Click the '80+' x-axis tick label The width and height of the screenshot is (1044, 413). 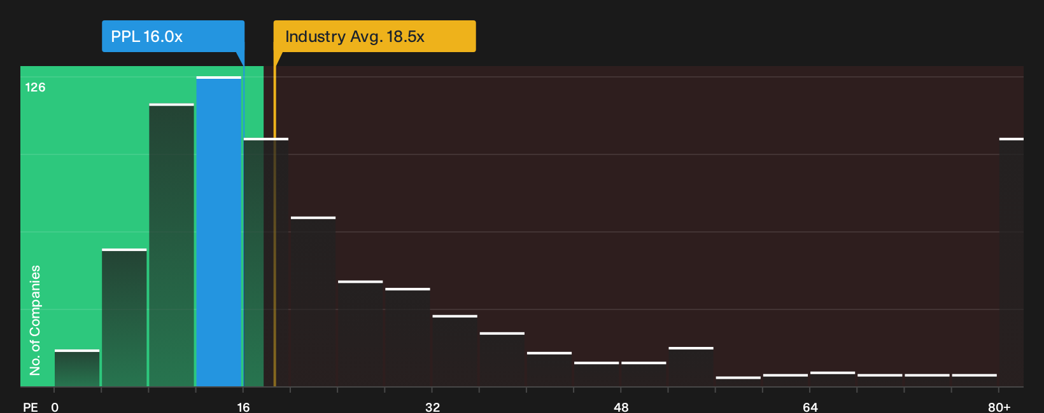tap(999, 407)
